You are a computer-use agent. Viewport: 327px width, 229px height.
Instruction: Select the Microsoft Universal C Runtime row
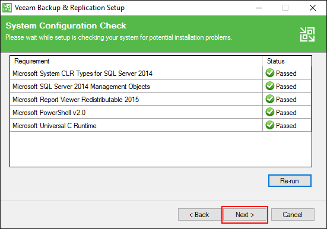pyautogui.click(x=161, y=125)
